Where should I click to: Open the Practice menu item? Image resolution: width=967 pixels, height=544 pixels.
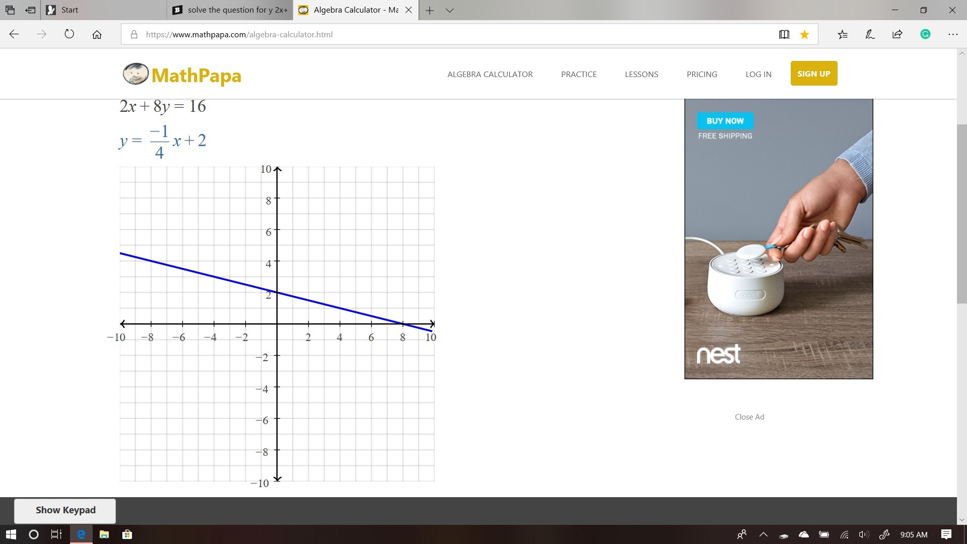(579, 74)
